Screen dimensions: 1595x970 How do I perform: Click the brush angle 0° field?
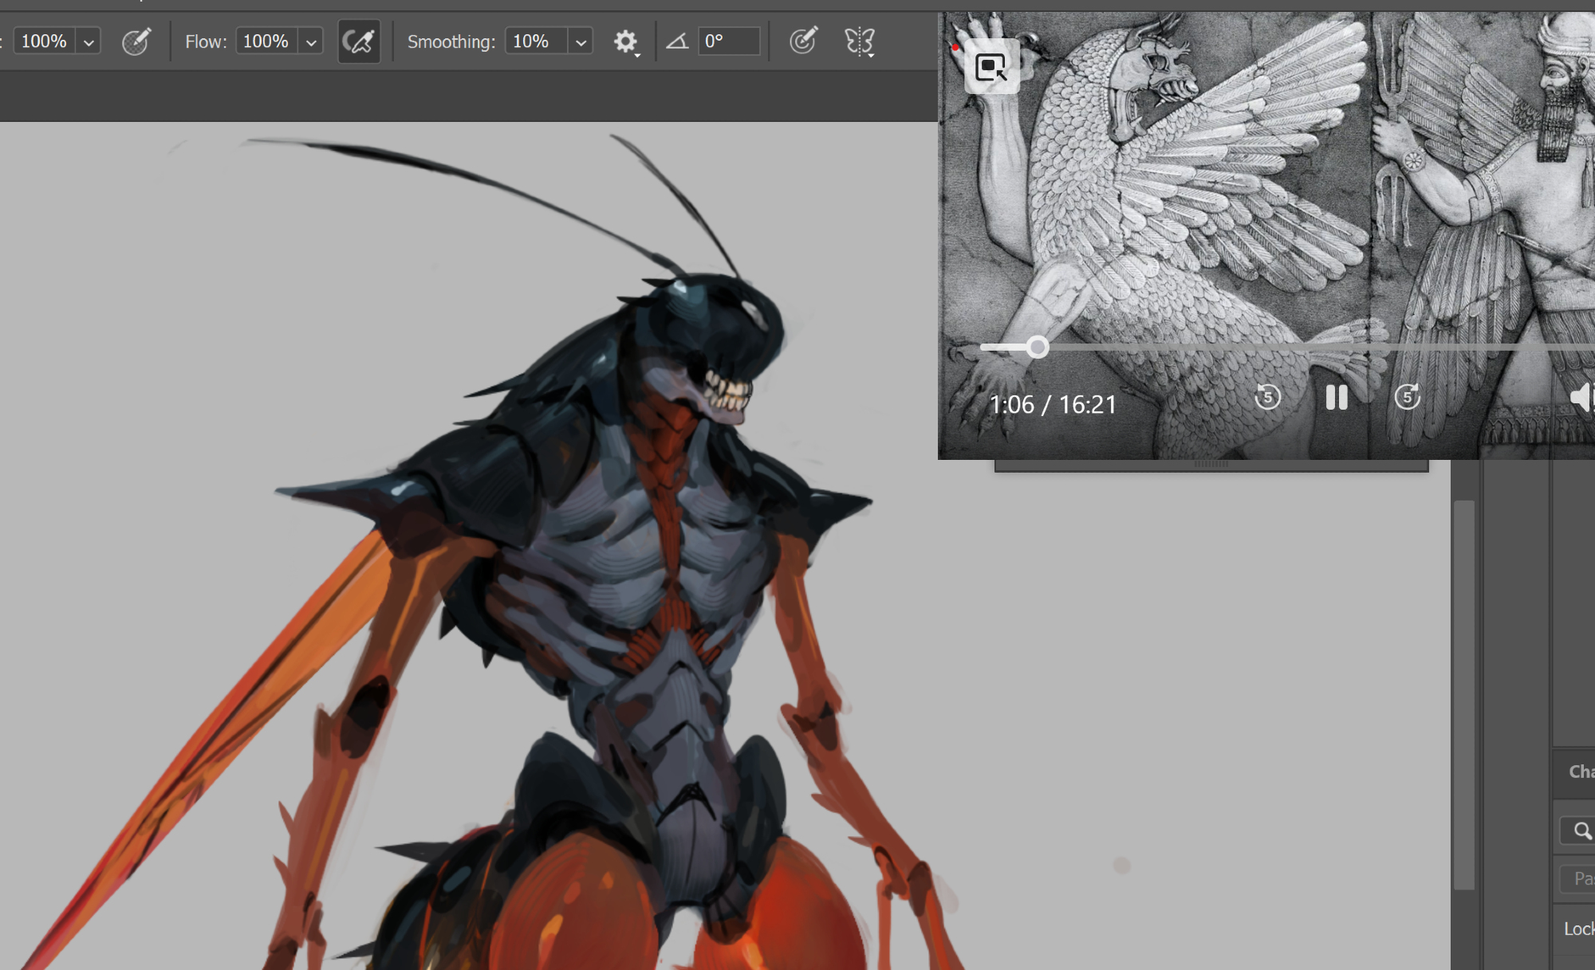point(728,41)
